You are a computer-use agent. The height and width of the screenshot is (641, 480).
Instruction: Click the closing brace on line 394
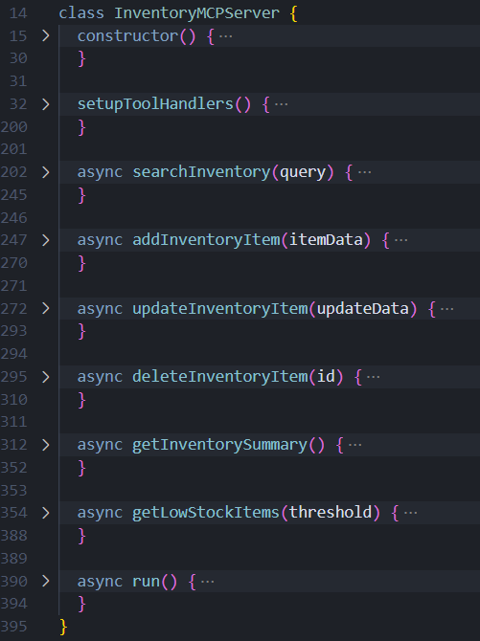click(81, 604)
